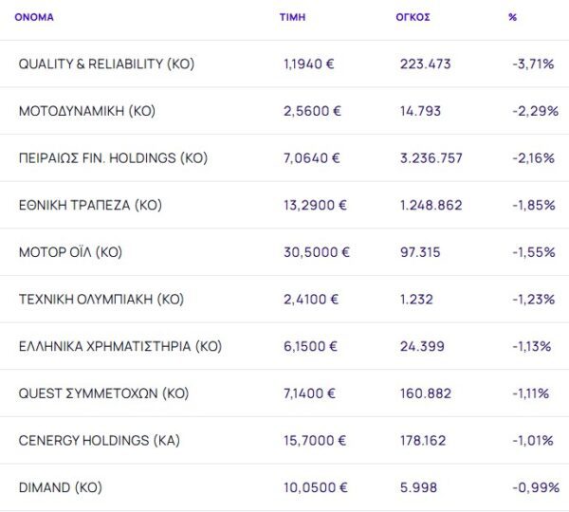Sort table by ΟΓΚΟΣ column header
The width and height of the screenshot is (569, 512).
point(413,17)
